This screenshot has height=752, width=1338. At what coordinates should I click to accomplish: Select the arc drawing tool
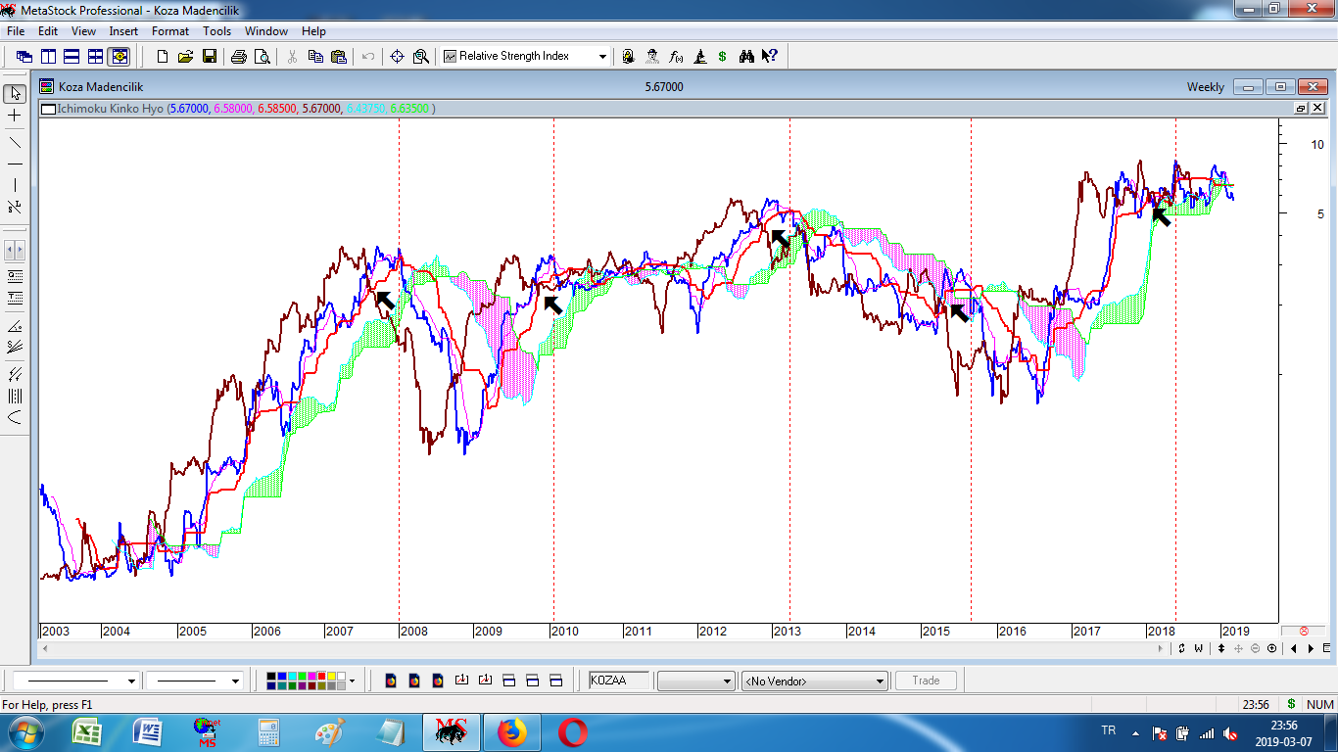coord(15,418)
